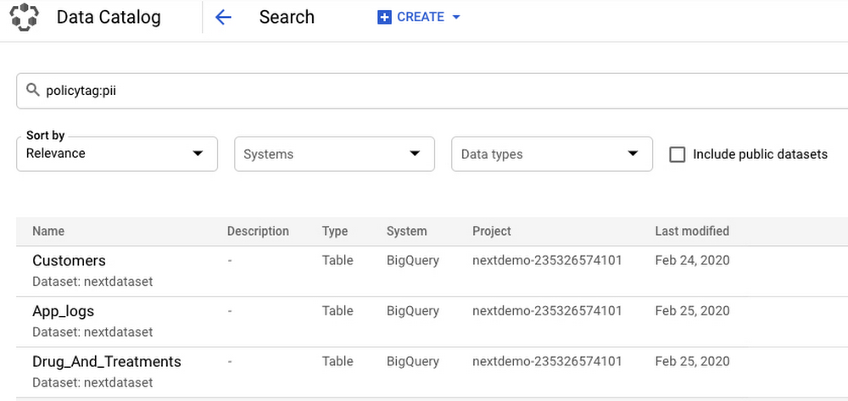Click Table type in Customers row
The image size is (848, 401).
pyautogui.click(x=338, y=260)
